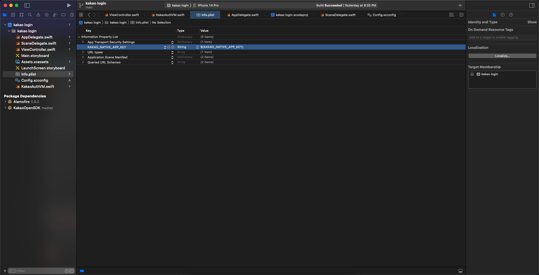The width and height of the screenshot is (539, 275).
Task: Open the Debug navigator
Action: click(55, 15)
